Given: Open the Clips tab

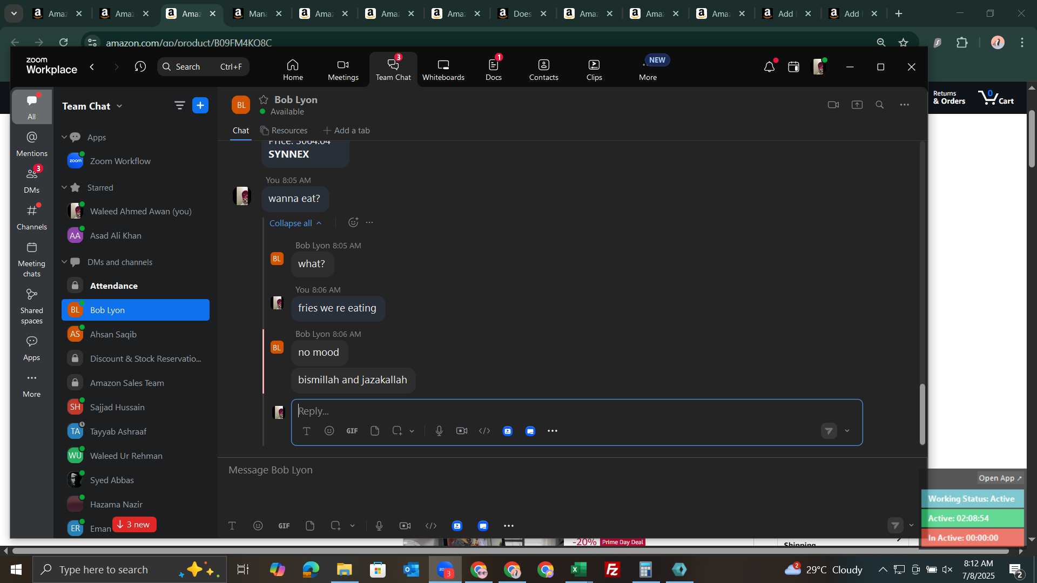Looking at the screenshot, I should click(x=594, y=70).
